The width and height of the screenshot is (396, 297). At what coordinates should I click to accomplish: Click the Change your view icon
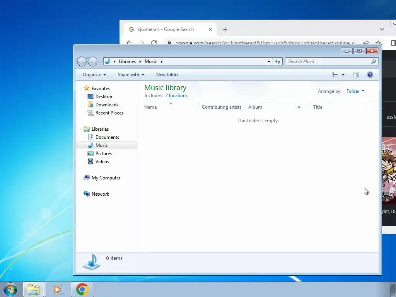tap(335, 75)
